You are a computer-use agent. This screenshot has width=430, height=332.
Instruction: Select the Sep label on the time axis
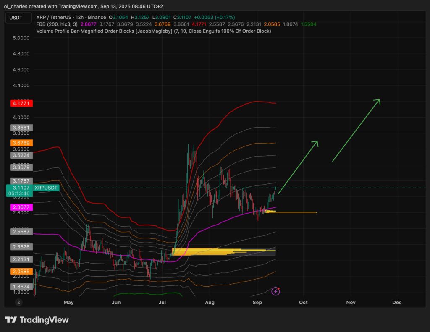(257, 302)
